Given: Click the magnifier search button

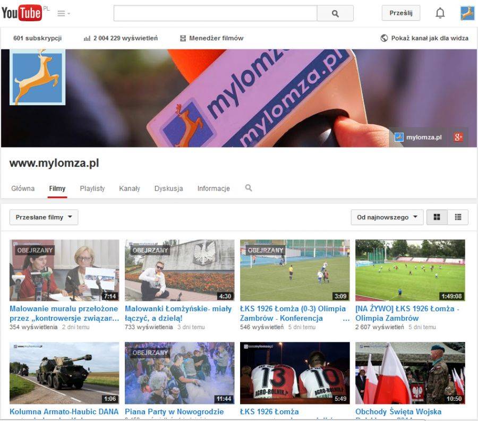Looking at the screenshot, I should pyautogui.click(x=335, y=13).
